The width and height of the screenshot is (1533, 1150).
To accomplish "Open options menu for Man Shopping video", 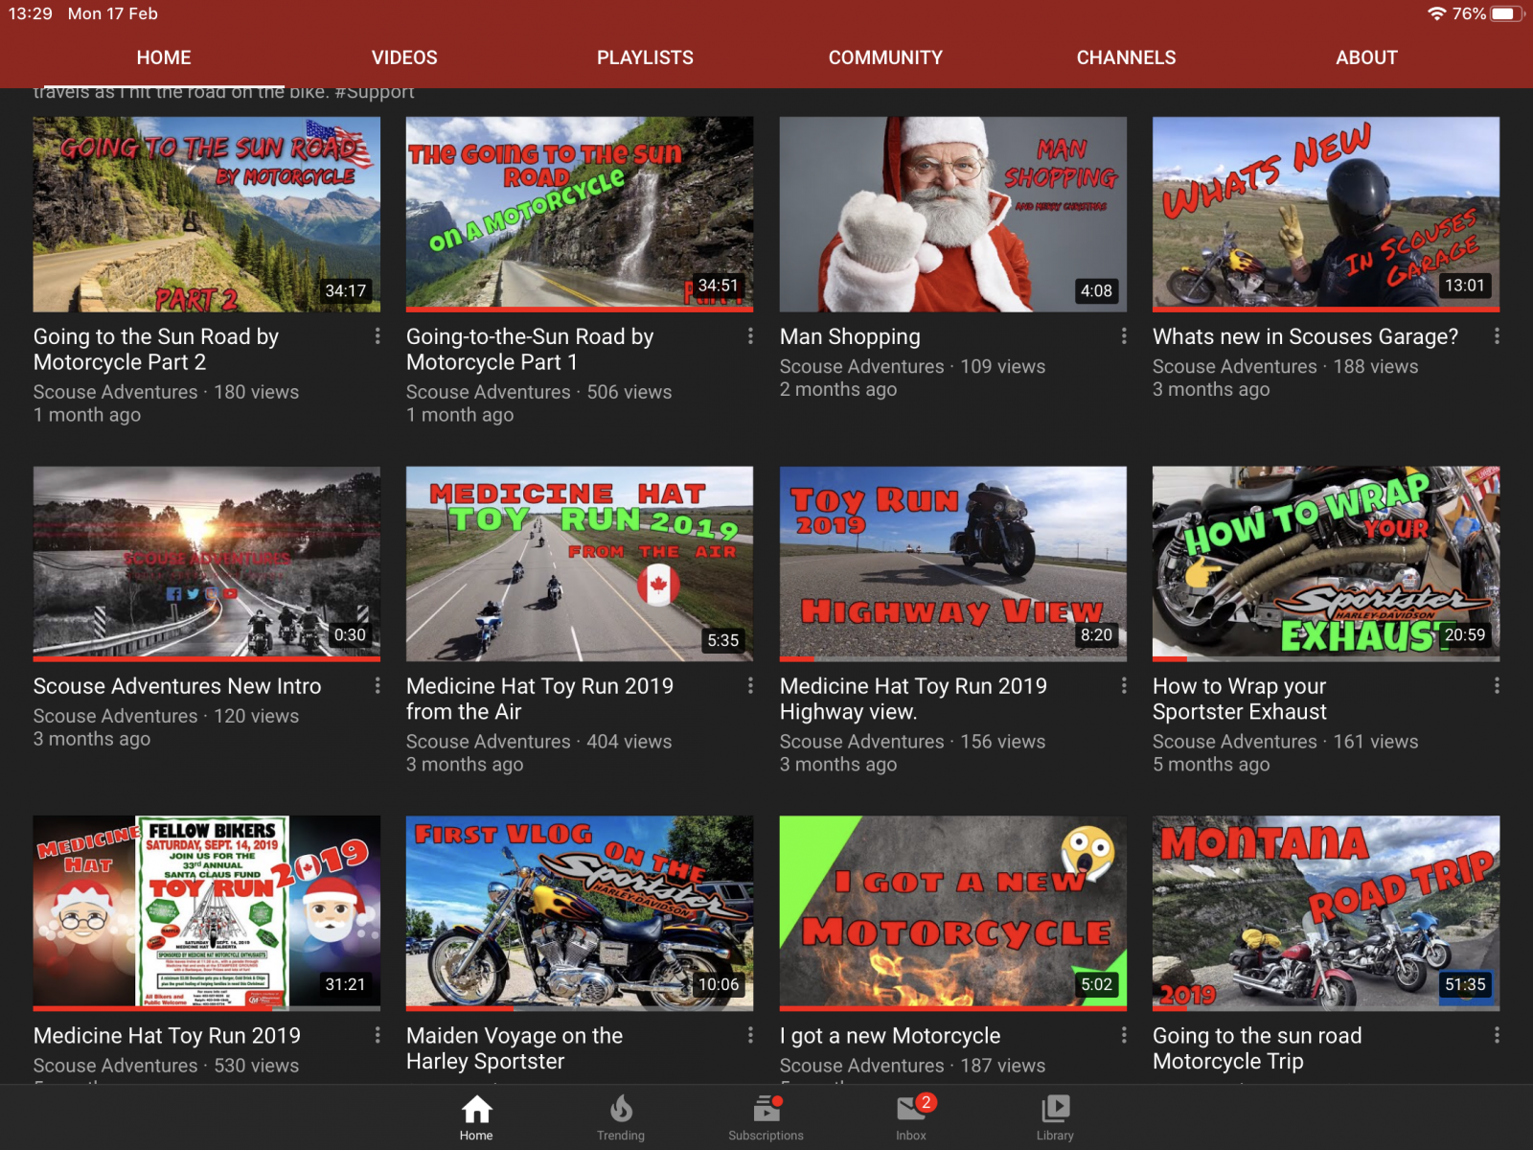I will tap(1124, 336).
